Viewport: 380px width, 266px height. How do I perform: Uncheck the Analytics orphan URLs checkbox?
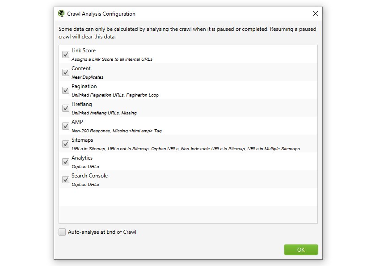click(66, 161)
